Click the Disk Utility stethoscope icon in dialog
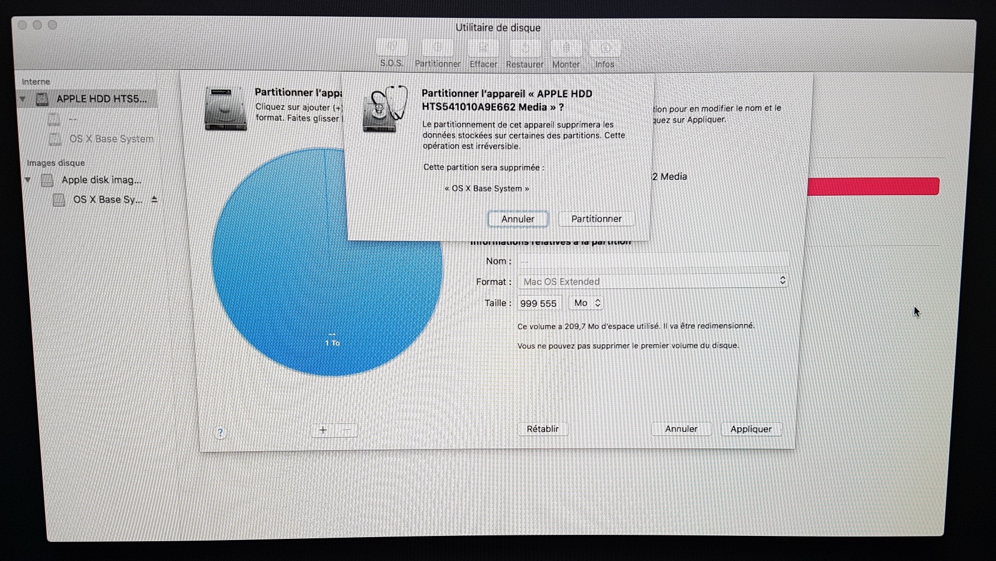 [384, 109]
